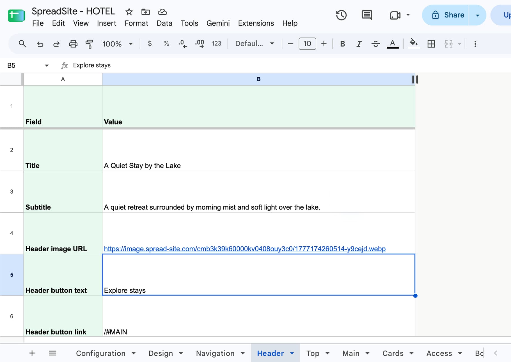Expand the Share options arrow

(x=477, y=15)
